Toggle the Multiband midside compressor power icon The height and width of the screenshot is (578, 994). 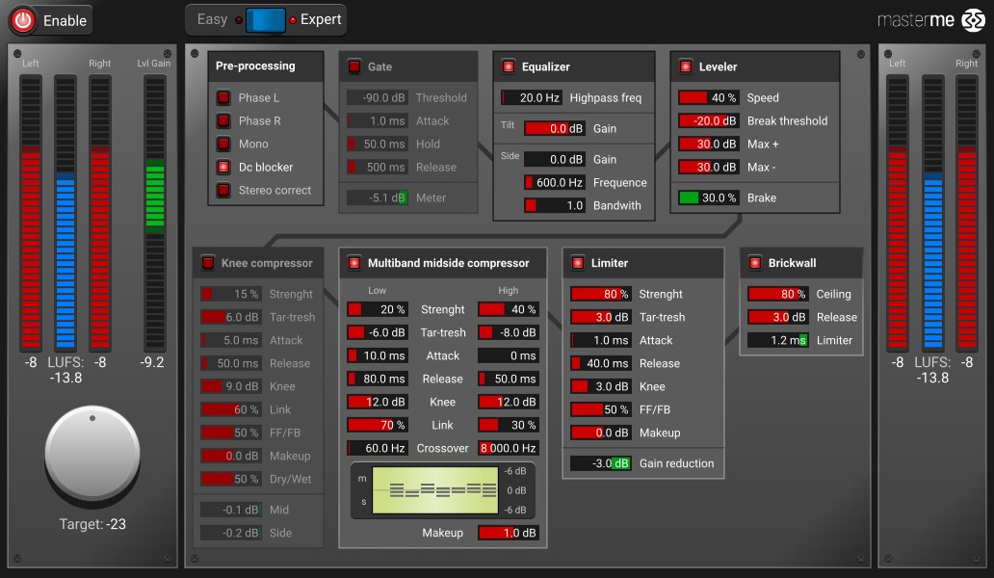point(353,262)
